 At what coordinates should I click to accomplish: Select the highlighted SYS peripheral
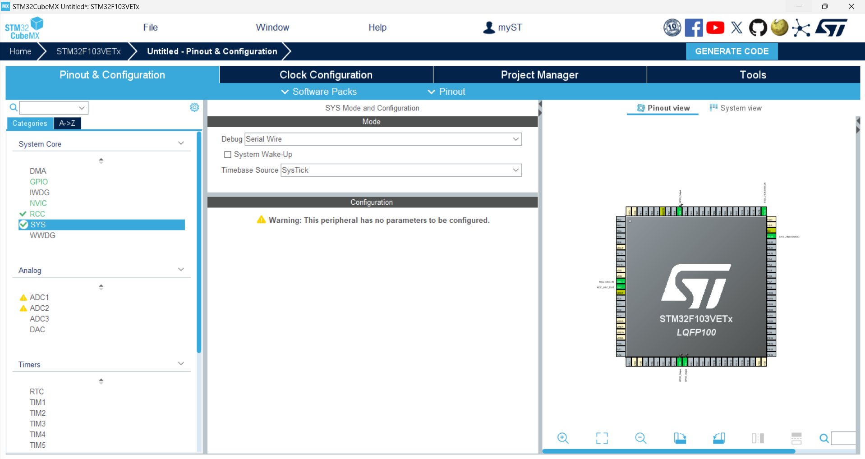[x=102, y=225]
